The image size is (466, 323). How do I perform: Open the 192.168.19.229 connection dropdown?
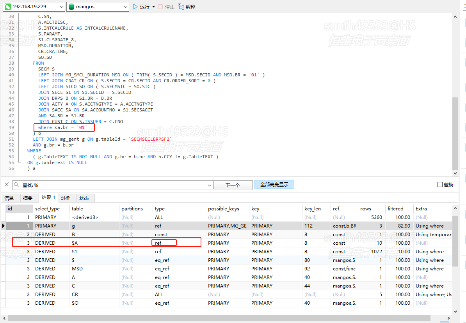pos(61,7)
